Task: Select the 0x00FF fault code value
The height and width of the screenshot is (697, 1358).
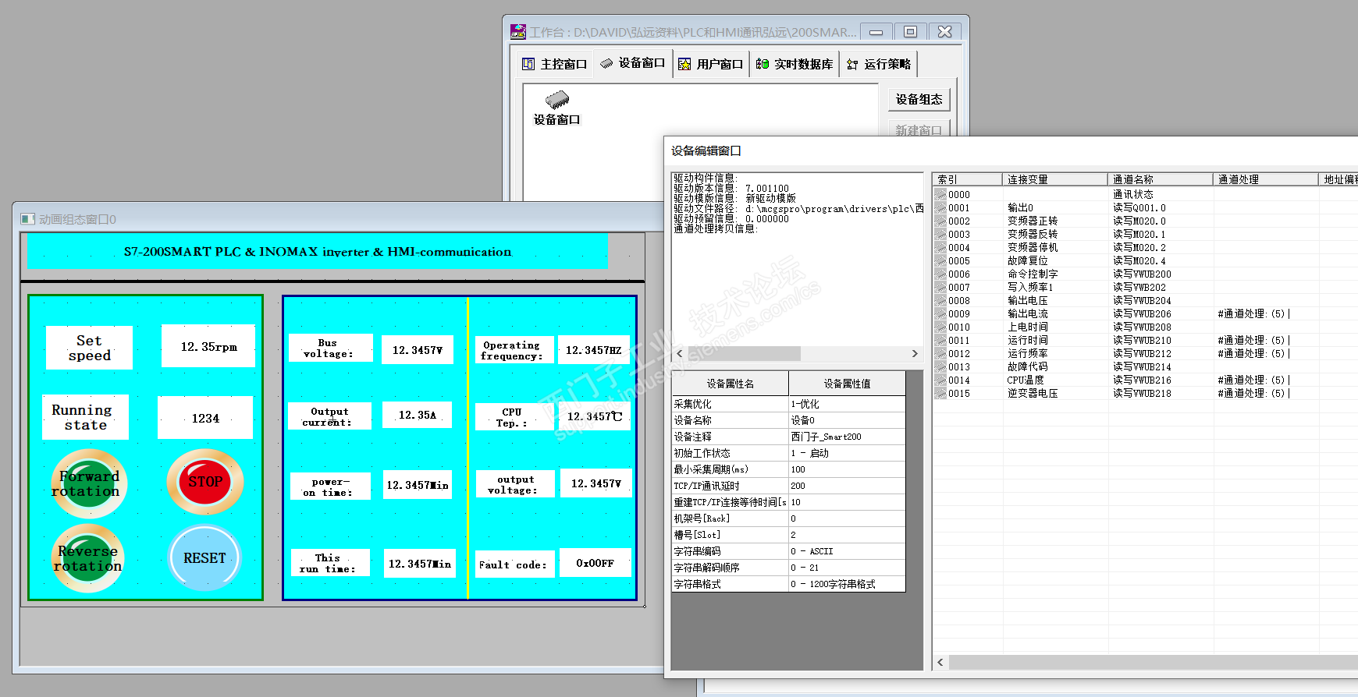Action: (595, 563)
